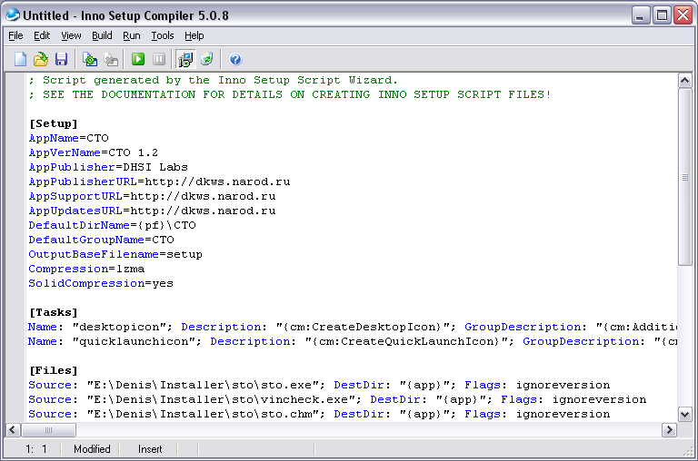698x461 pixels.
Task: Click the 'SEE THE DOCUMENTATION' comment line
Action: [x=290, y=94]
